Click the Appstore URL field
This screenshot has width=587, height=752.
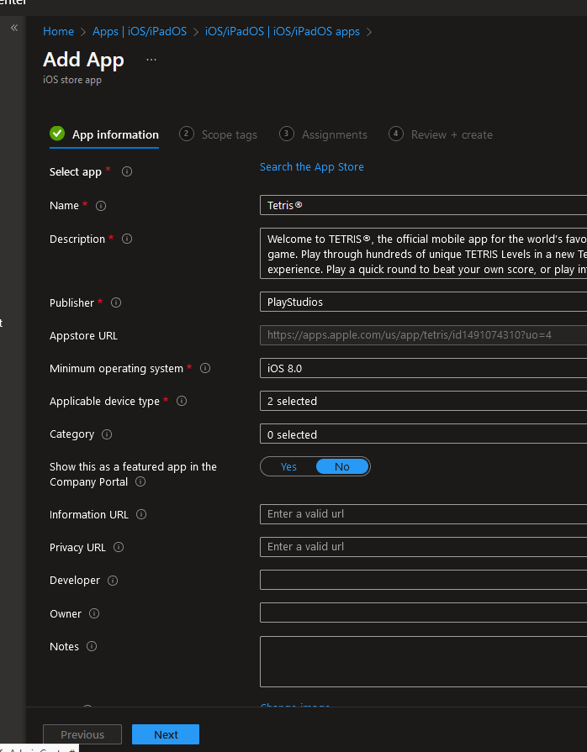(423, 334)
